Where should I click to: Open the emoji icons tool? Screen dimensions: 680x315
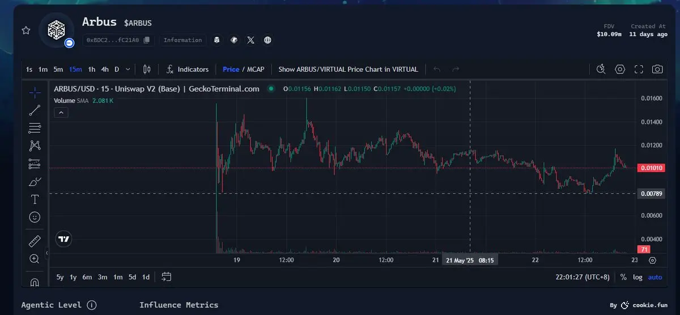(x=35, y=217)
